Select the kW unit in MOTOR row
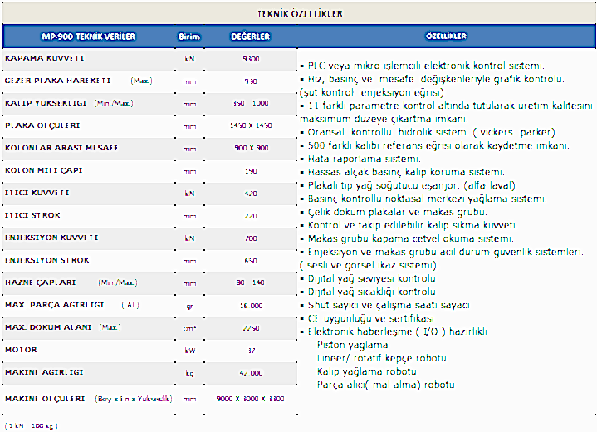This screenshot has width=597, height=432. (x=189, y=351)
